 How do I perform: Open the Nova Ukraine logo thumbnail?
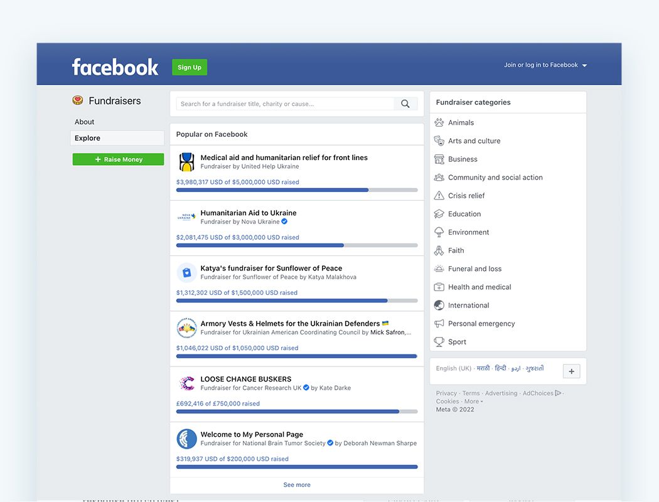coord(186,216)
